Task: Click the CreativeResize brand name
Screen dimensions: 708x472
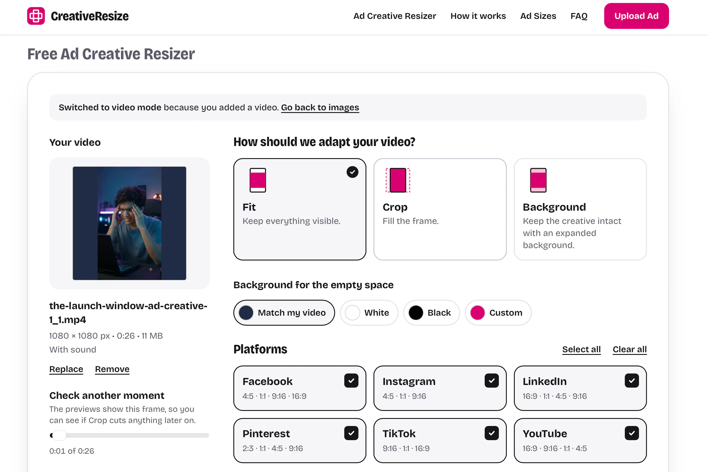Action: (x=90, y=16)
